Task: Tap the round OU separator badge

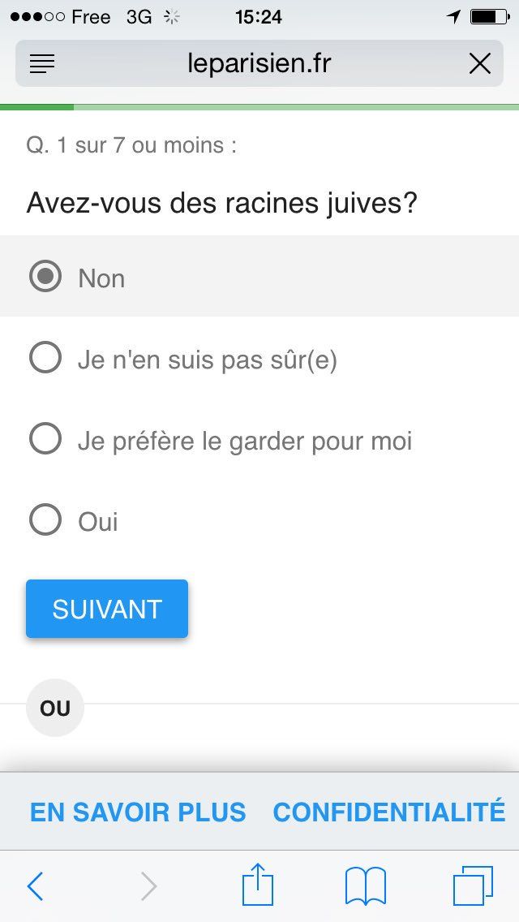Action: (55, 708)
